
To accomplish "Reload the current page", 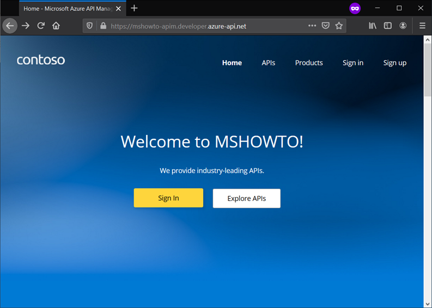I will [x=41, y=26].
